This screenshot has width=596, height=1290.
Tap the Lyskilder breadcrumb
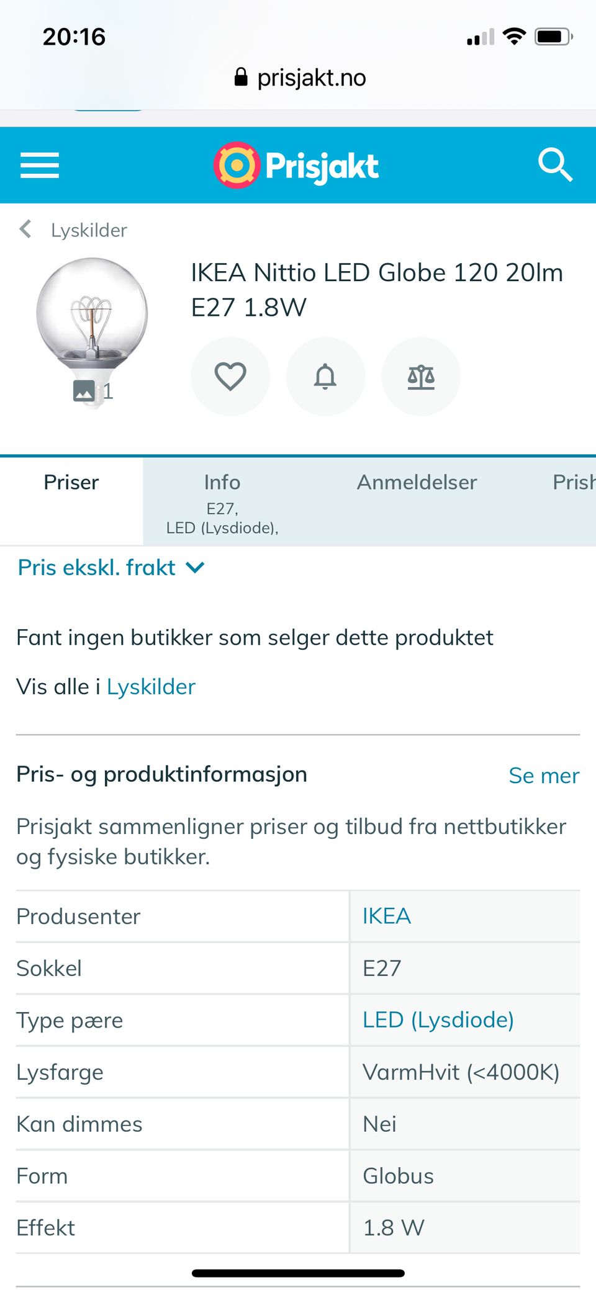tap(89, 230)
